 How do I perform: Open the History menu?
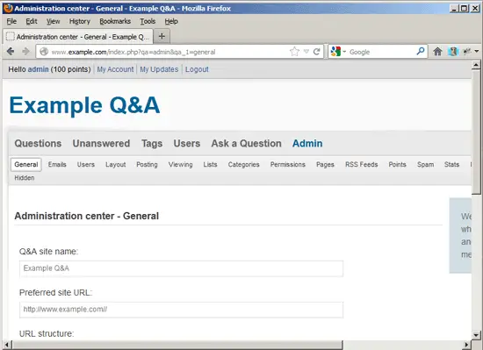79,21
